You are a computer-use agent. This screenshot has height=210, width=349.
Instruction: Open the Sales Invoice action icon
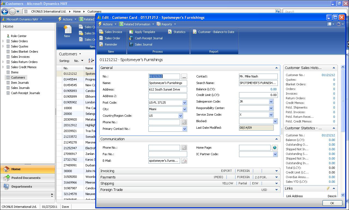point(101,32)
